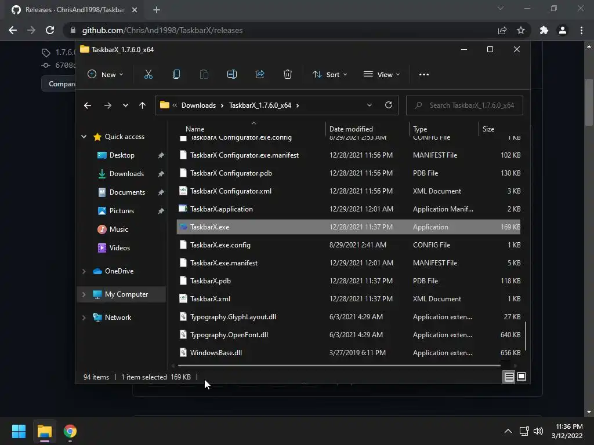Open the taskbar clock and date

pyautogui.click(x=567, y=431)
